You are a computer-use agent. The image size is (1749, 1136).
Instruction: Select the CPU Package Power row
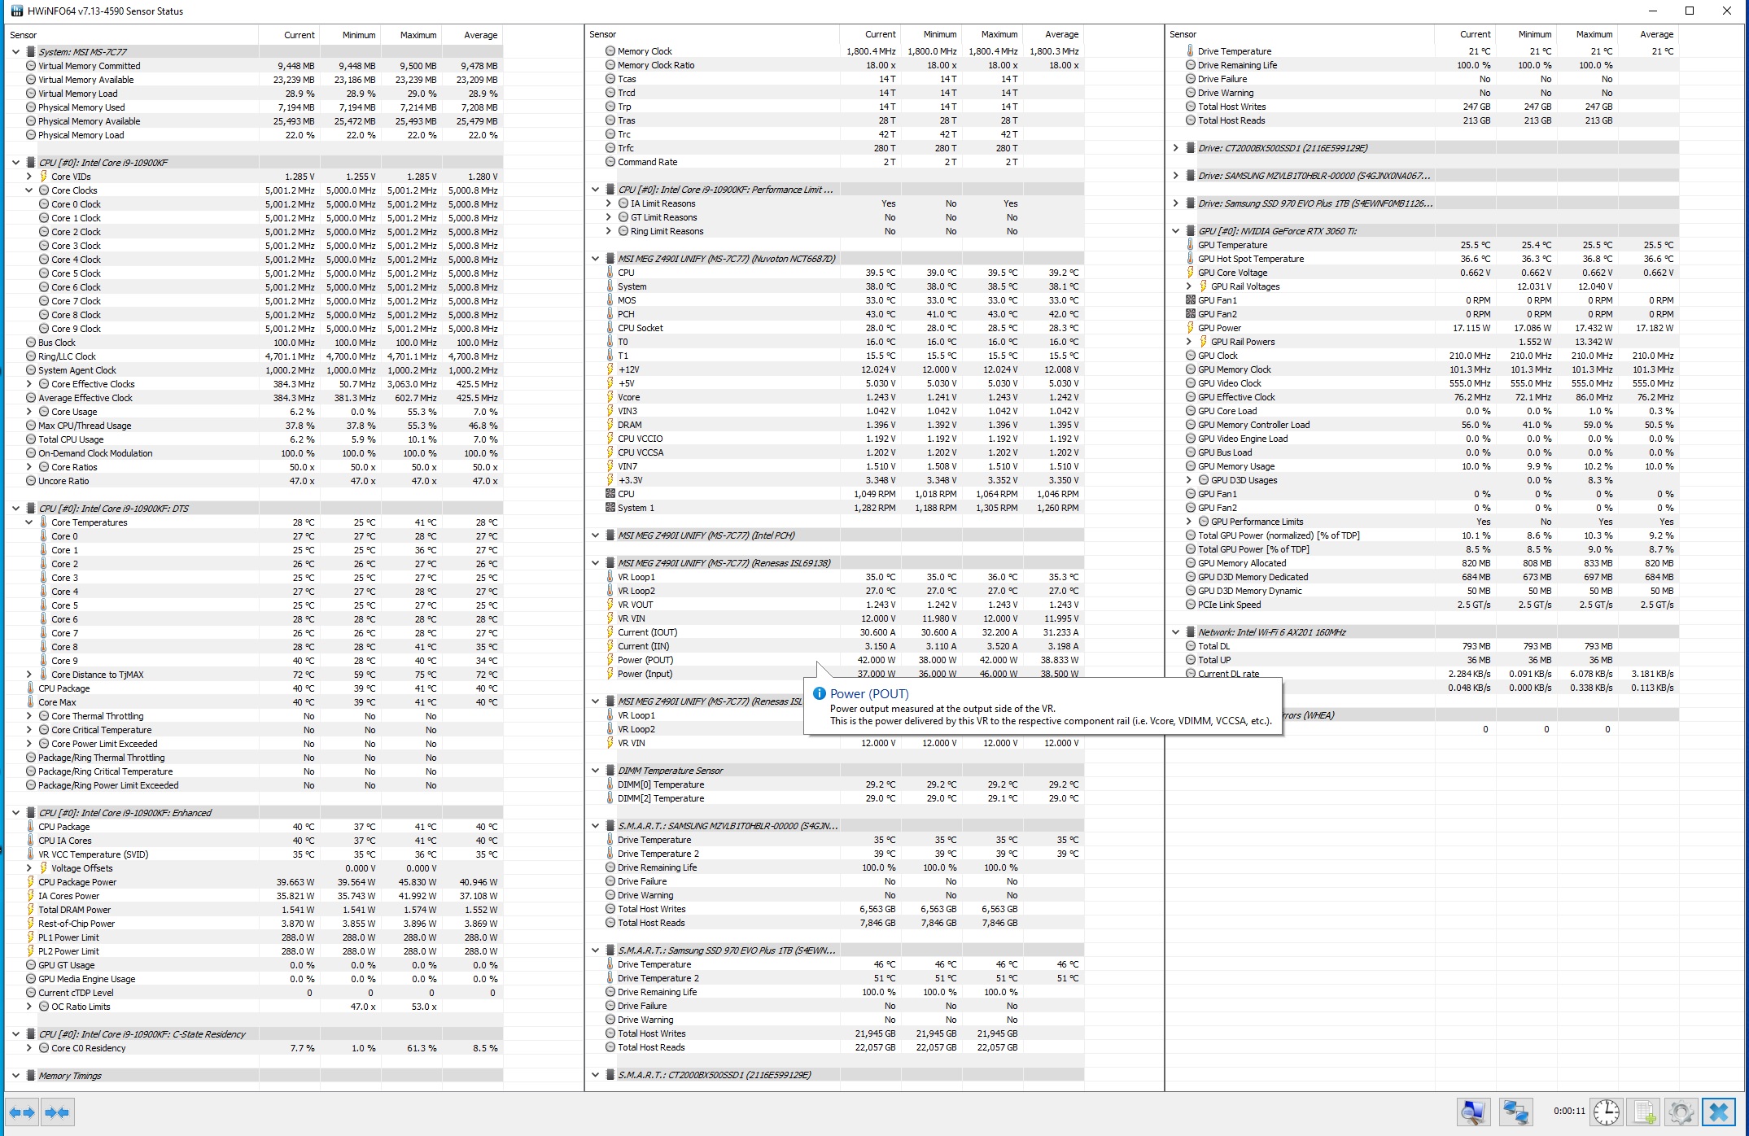254,882
